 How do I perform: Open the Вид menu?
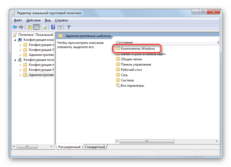pos(48,20)
